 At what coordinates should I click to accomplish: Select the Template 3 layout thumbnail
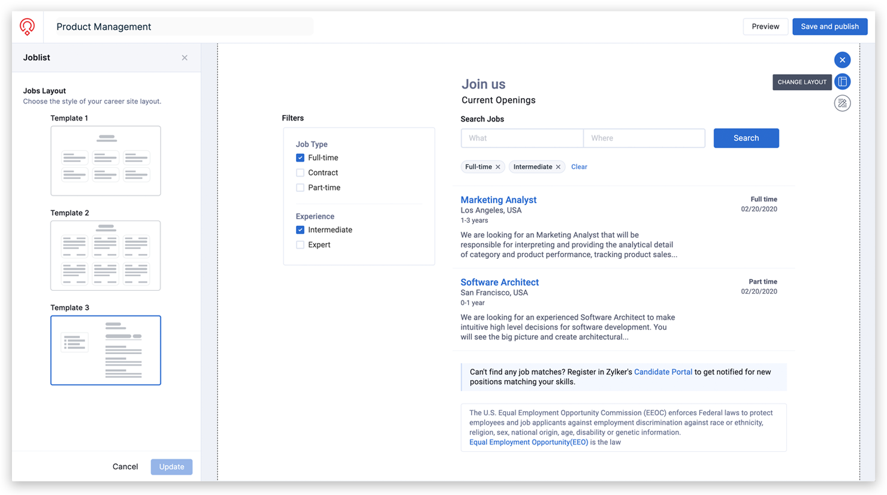pyautogui.click(x=105, y=350)
